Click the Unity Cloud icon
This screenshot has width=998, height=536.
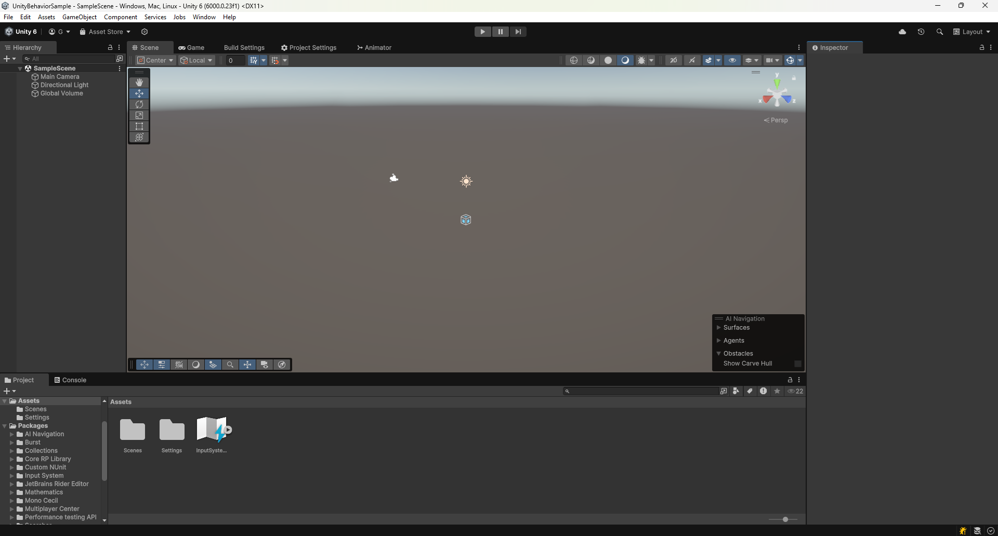click(902, 32)
